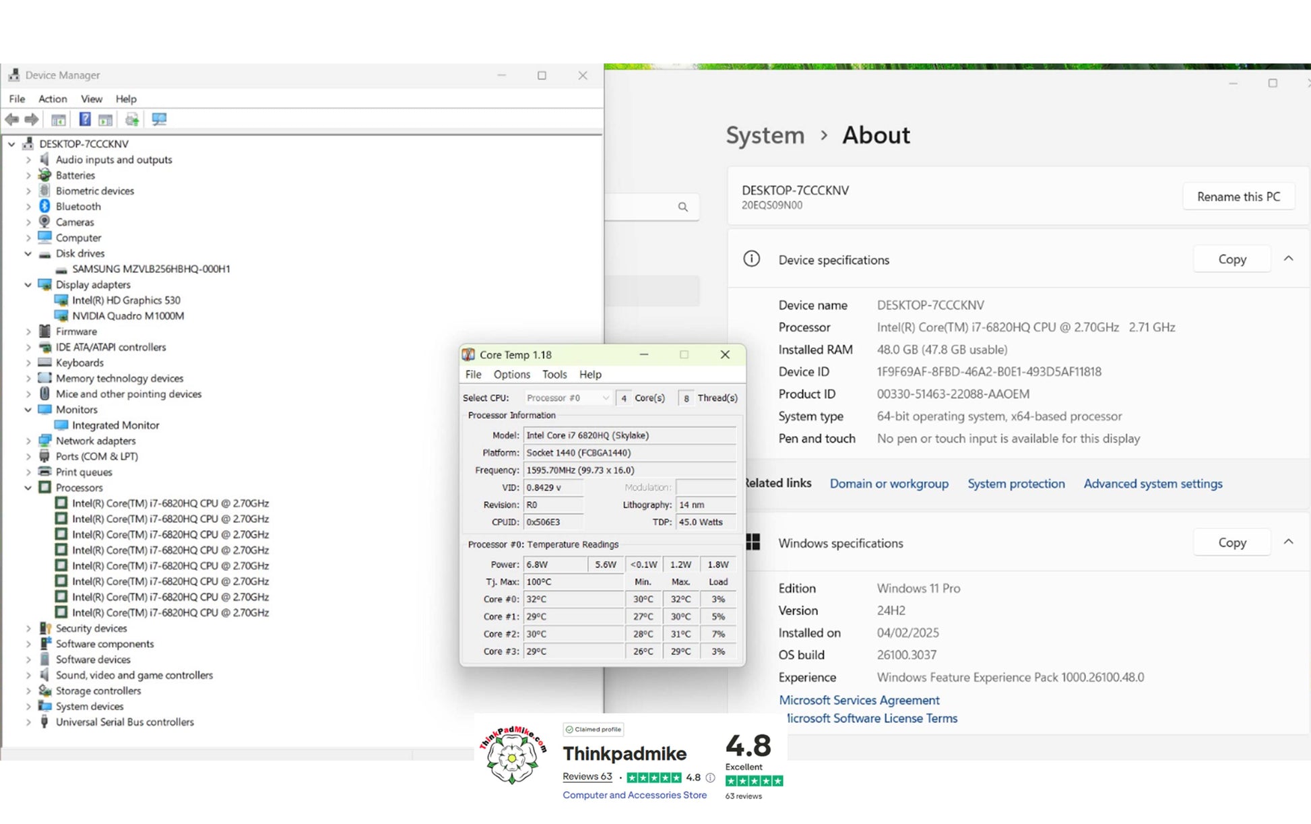Screen dimensions: 1311x824
Task: Open the Action menu in Device Manager
Action: coord(52,98)
